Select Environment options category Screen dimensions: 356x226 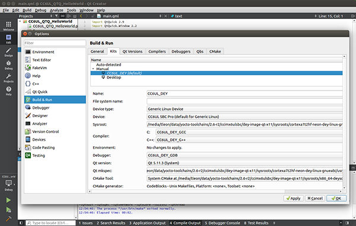(x=55, y=52)
